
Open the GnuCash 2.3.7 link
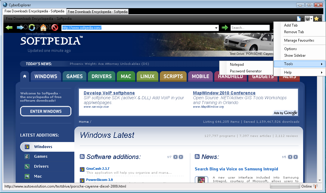tap(98, 169)
